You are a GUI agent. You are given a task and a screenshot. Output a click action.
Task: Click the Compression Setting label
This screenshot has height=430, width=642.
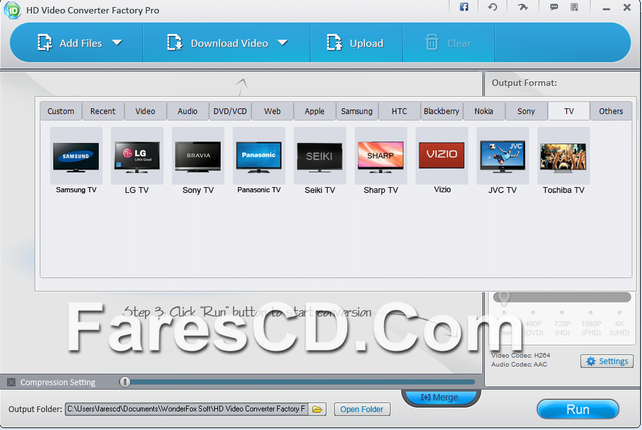58,382
